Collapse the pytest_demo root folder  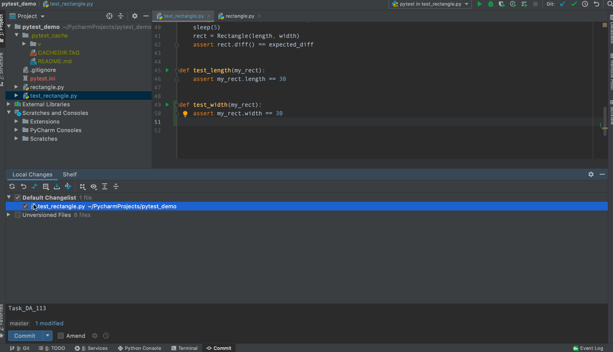(9, 27)
